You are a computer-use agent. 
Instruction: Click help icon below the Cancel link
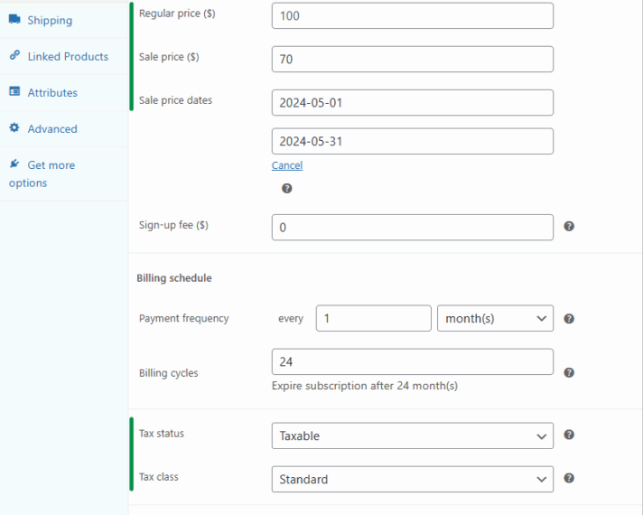pos(287,188)
